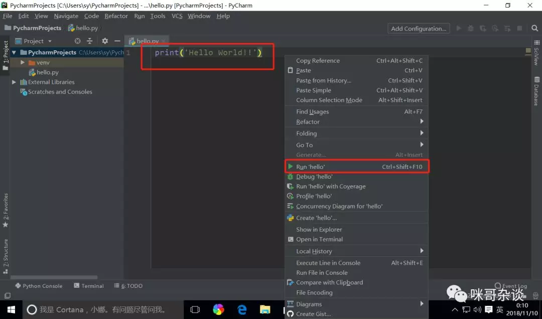Viewport: 542px width, 319px height.
Task: Choose Create 'hello'... entry
Action: click(356, 218)
